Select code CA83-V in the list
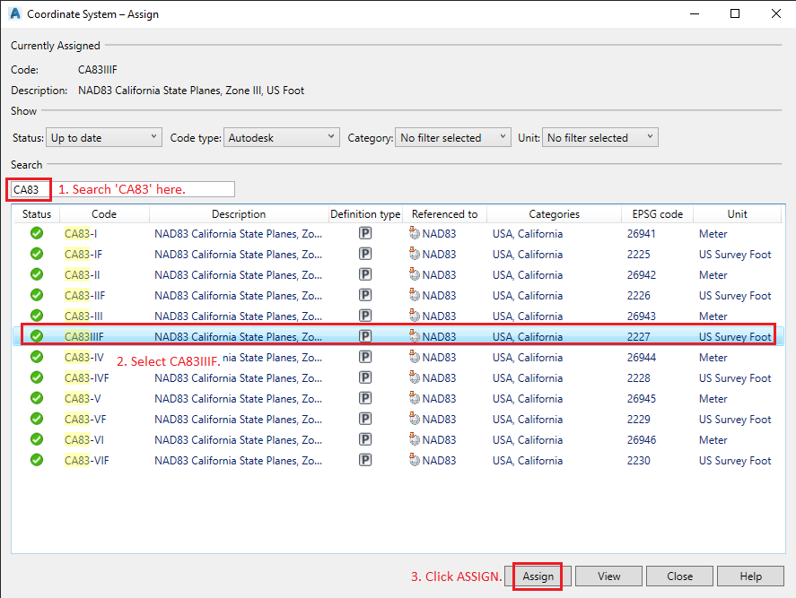Viewport: 796px width, 598px height. click(x=83, y=399)
